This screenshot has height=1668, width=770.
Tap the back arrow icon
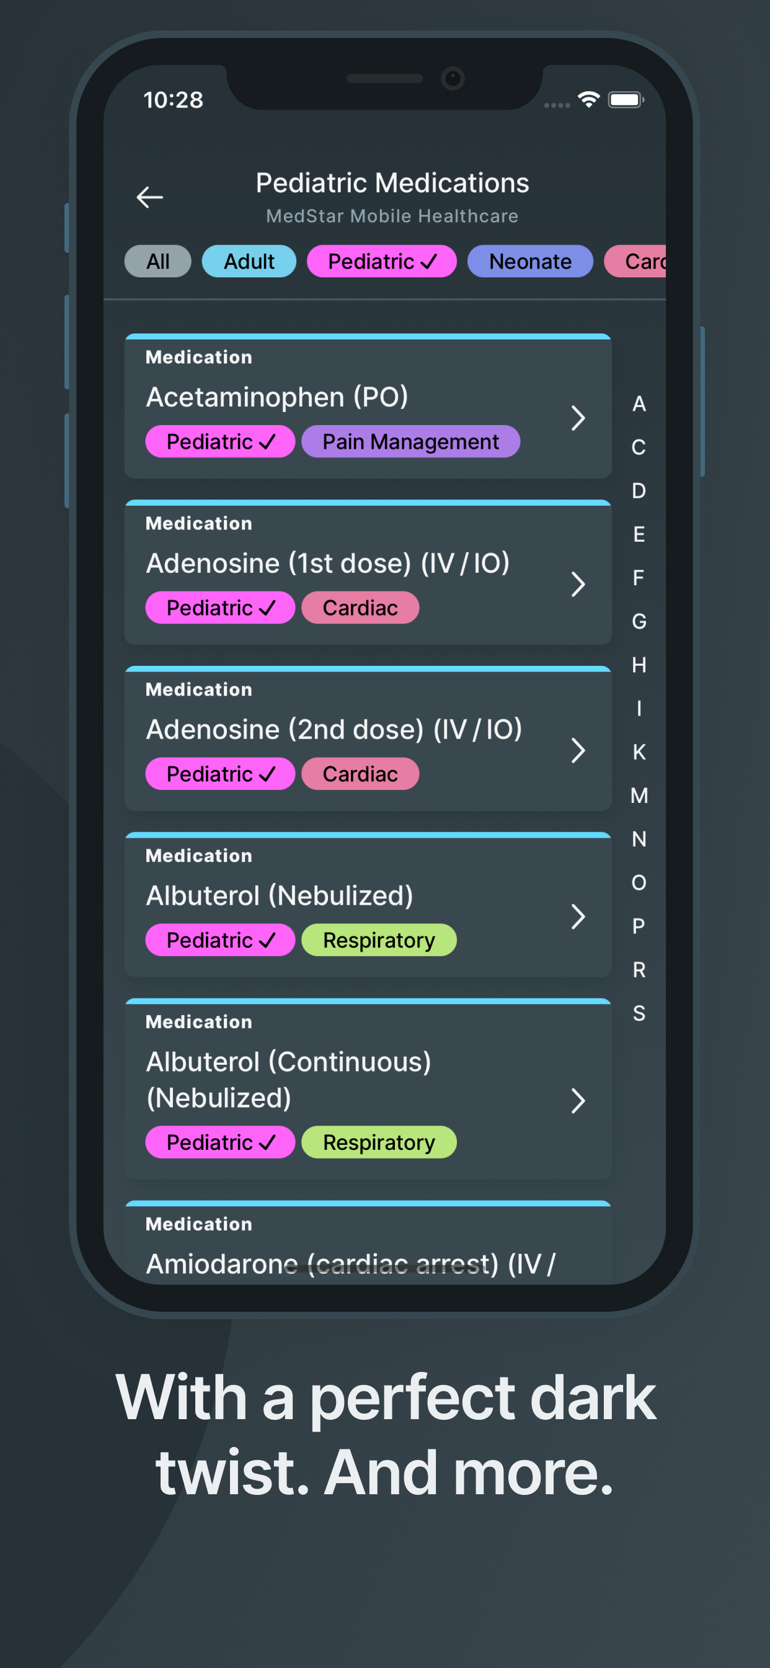coord(149,197)
